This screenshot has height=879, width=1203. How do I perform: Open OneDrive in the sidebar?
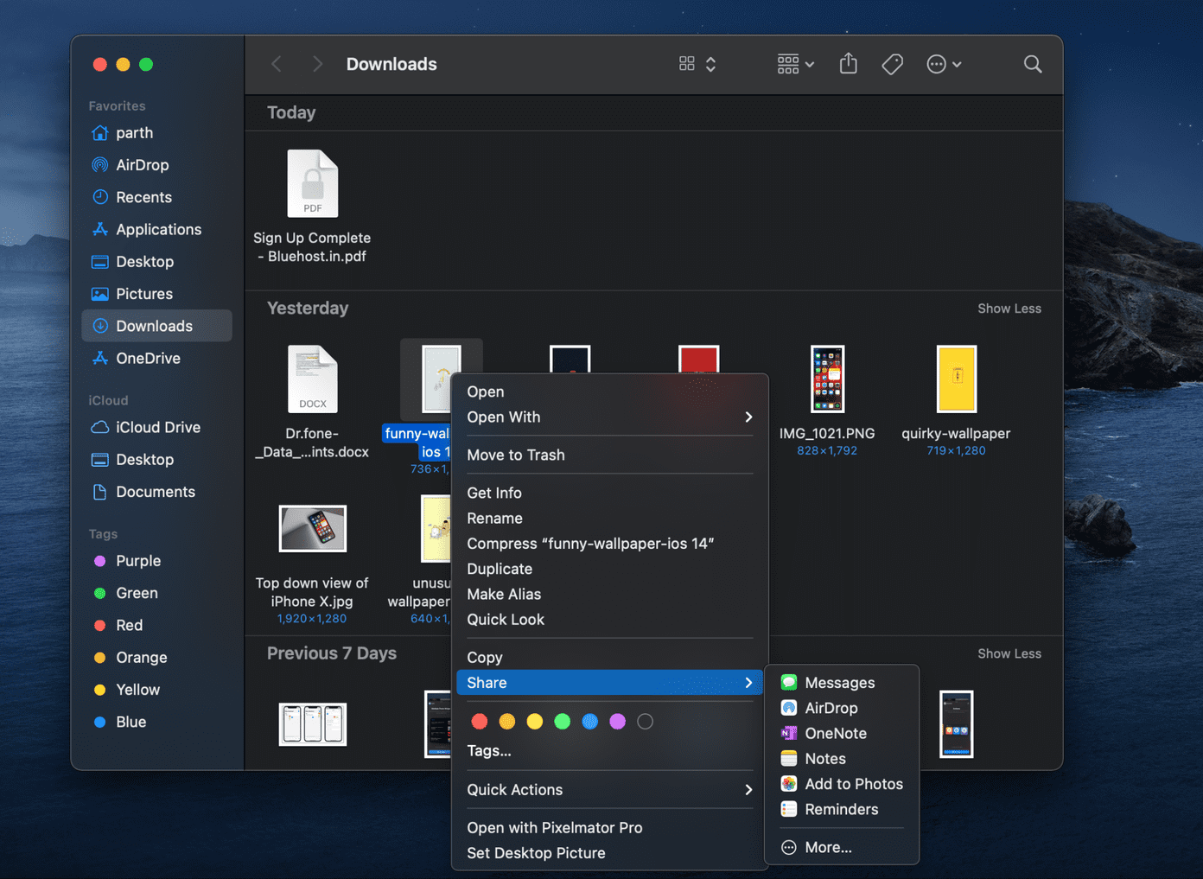(x=156, y=358)
